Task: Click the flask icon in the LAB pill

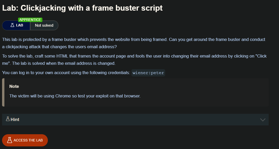Action: (12, 25)
